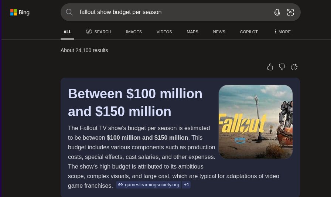Click the thumbs up feedback icon
The height and width of the screenshot is (197, 331).
click(270, 67)
